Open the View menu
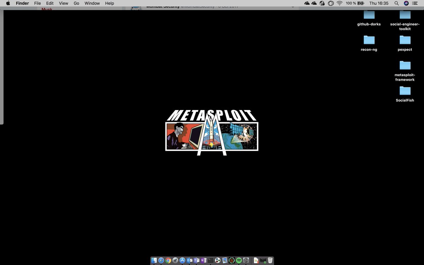 point(64,3)
